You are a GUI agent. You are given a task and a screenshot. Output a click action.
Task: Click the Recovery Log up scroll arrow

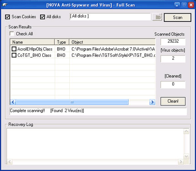[x=186, y=131]
